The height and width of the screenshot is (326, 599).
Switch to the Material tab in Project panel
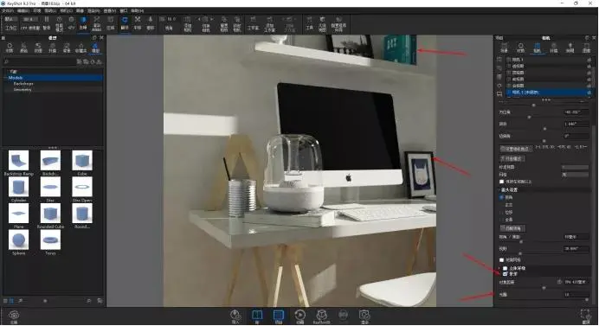click(521, 48)
